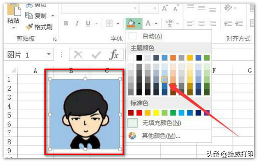Click the Fill Color dropdown arrow

139,23
